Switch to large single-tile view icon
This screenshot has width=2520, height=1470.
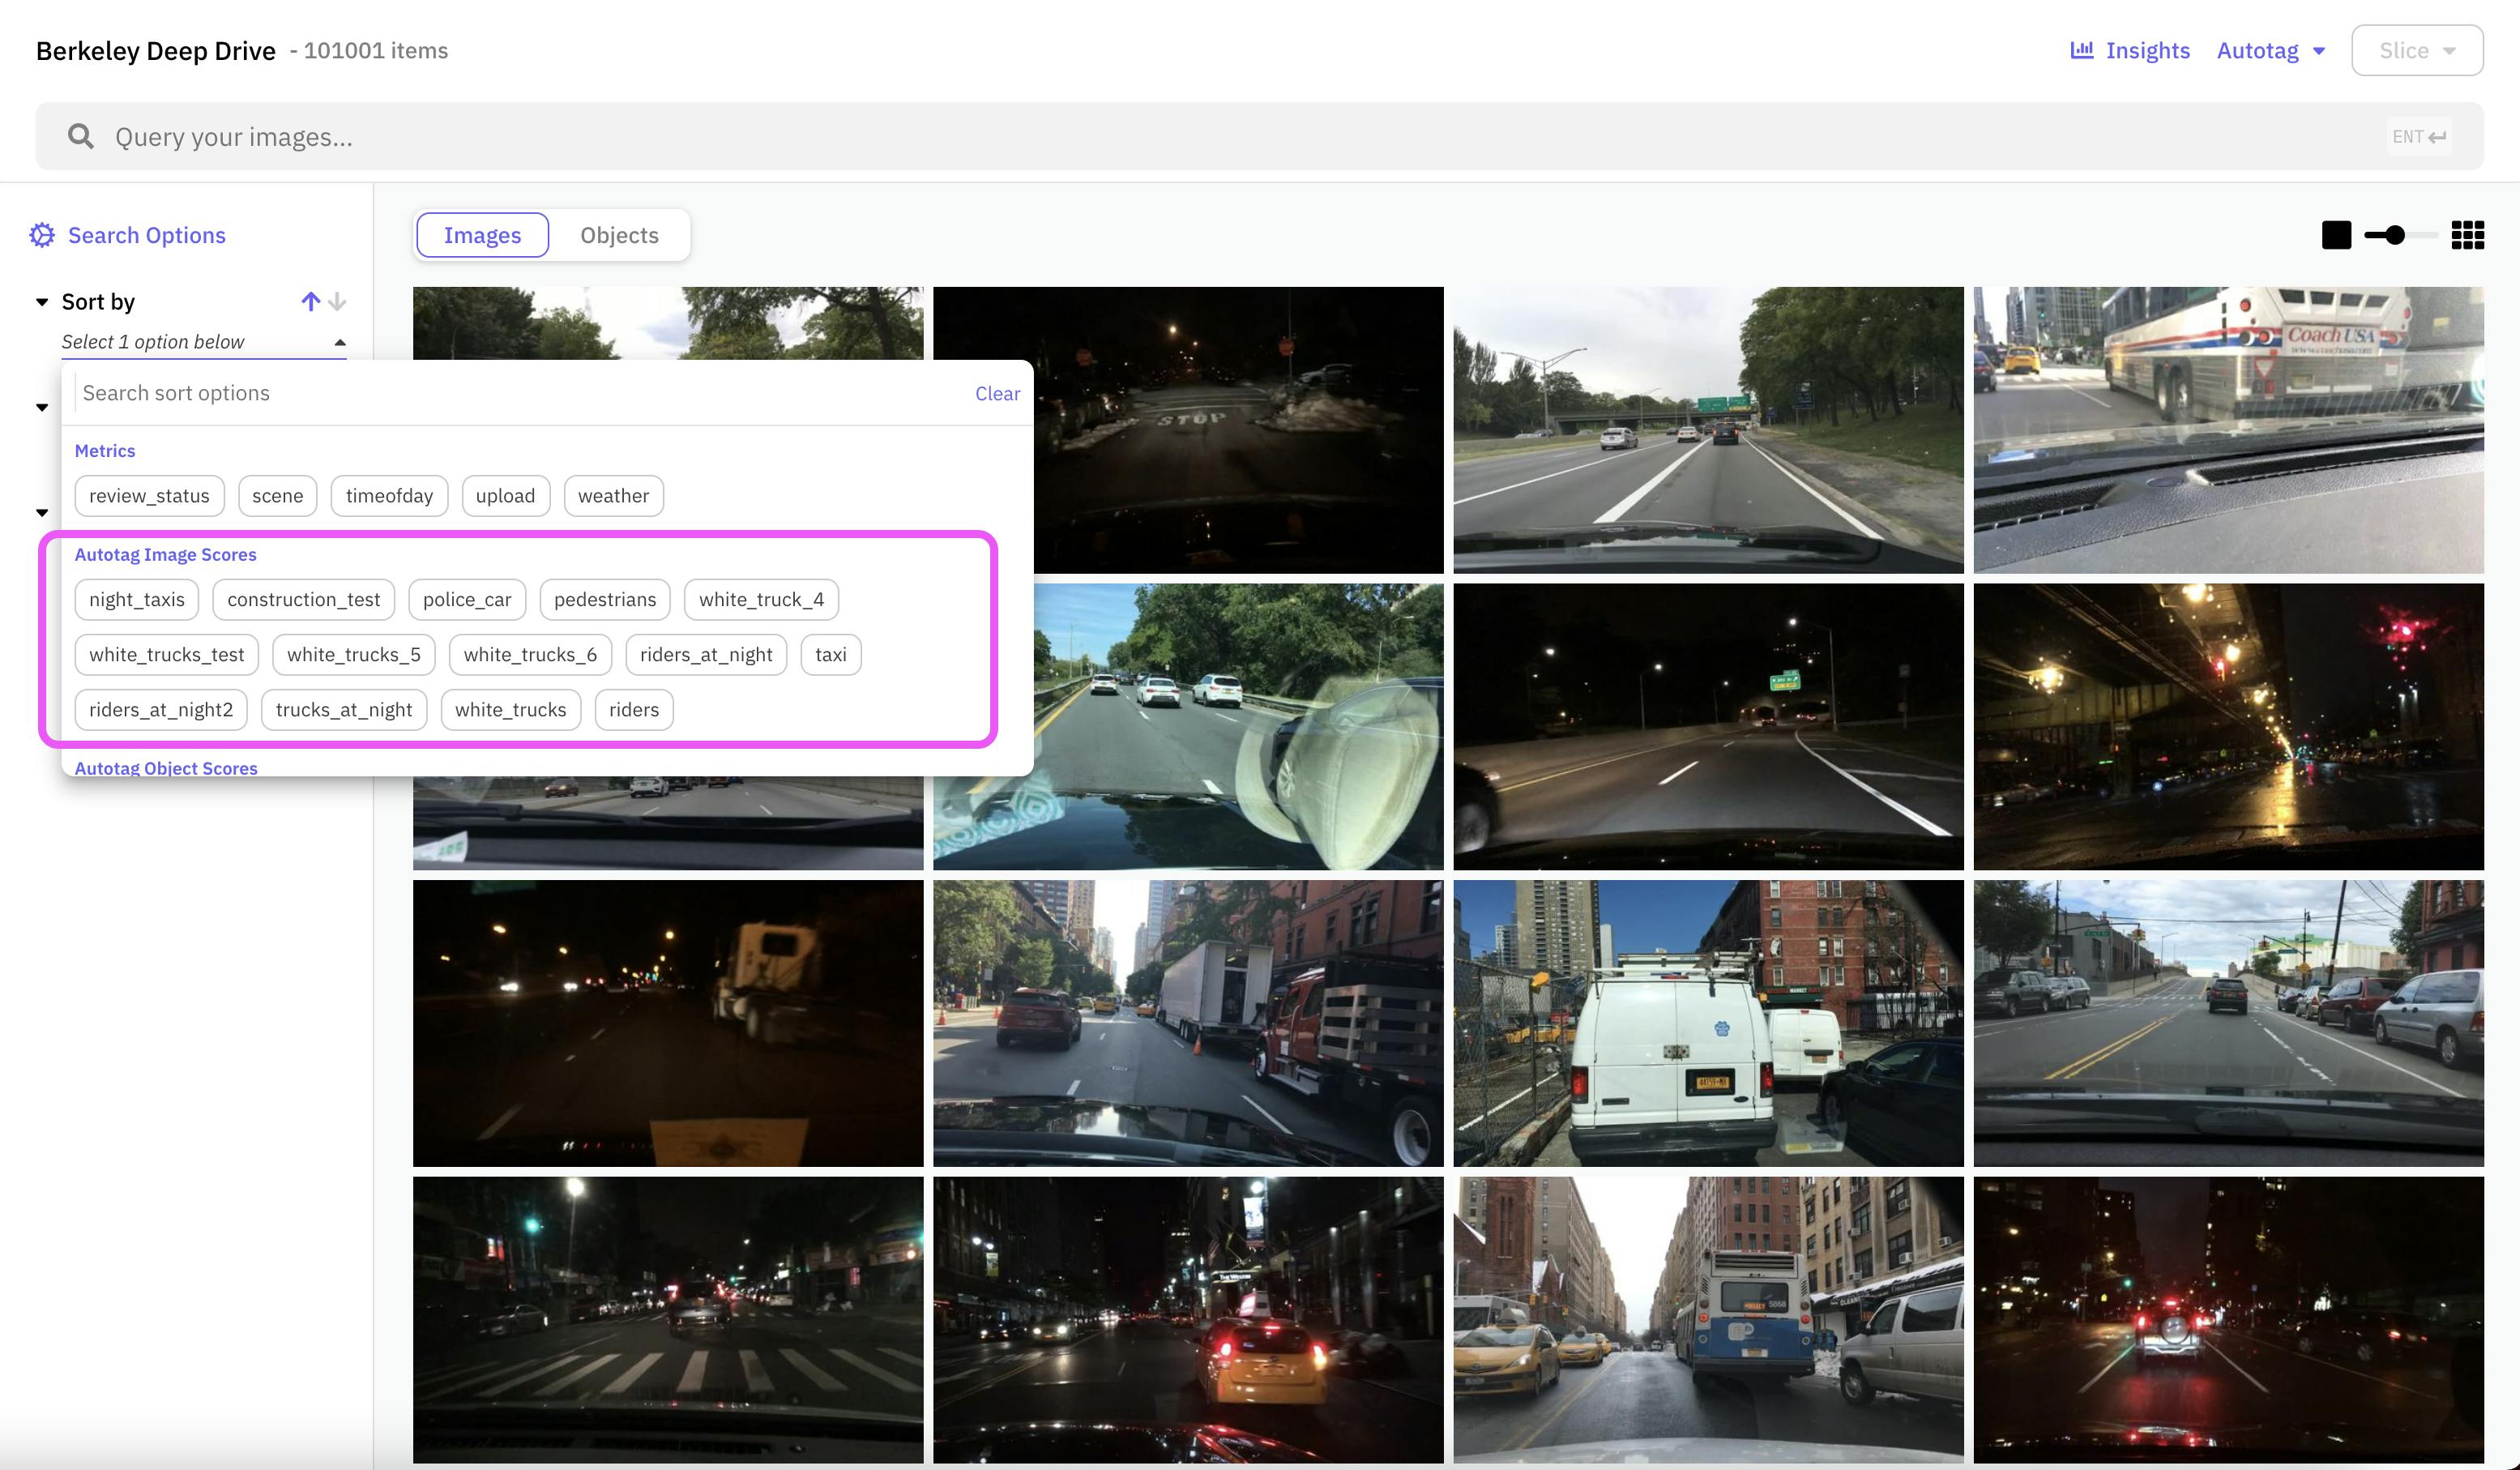pos(2336,235)
